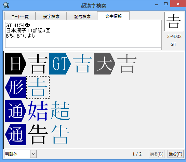This screenshot has height=162, width=186.
Task: Select the black 告 character
Action: click(38, 134)
